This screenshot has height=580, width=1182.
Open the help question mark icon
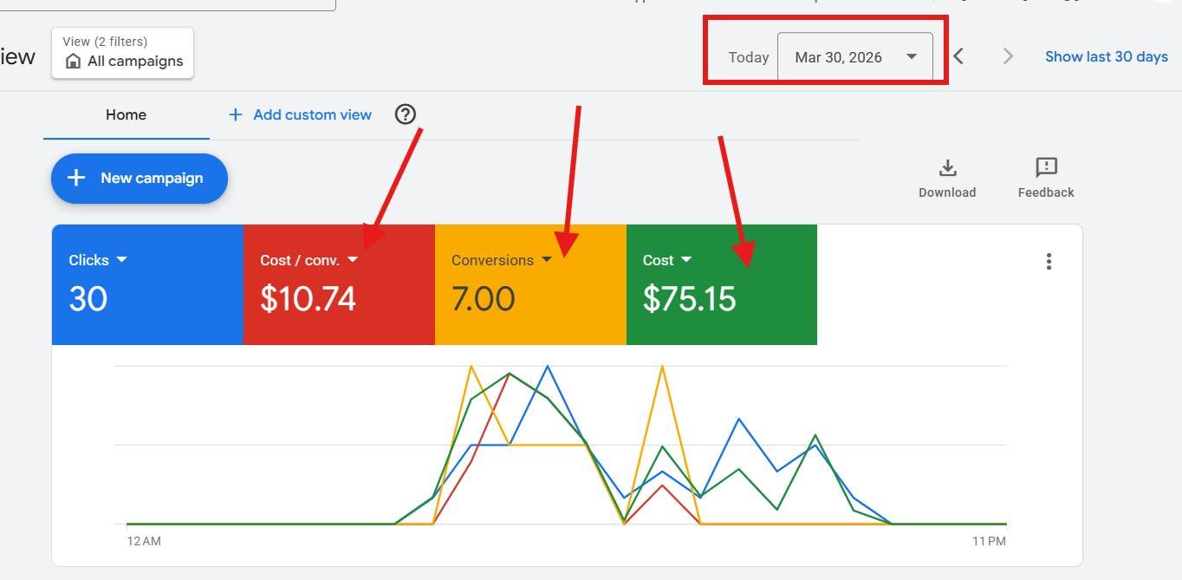tap(406, 114)
